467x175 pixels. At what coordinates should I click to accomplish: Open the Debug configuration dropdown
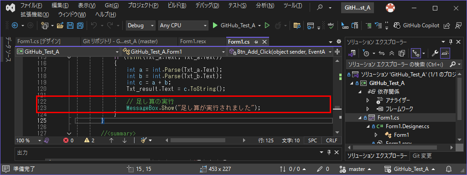[140, 25]
